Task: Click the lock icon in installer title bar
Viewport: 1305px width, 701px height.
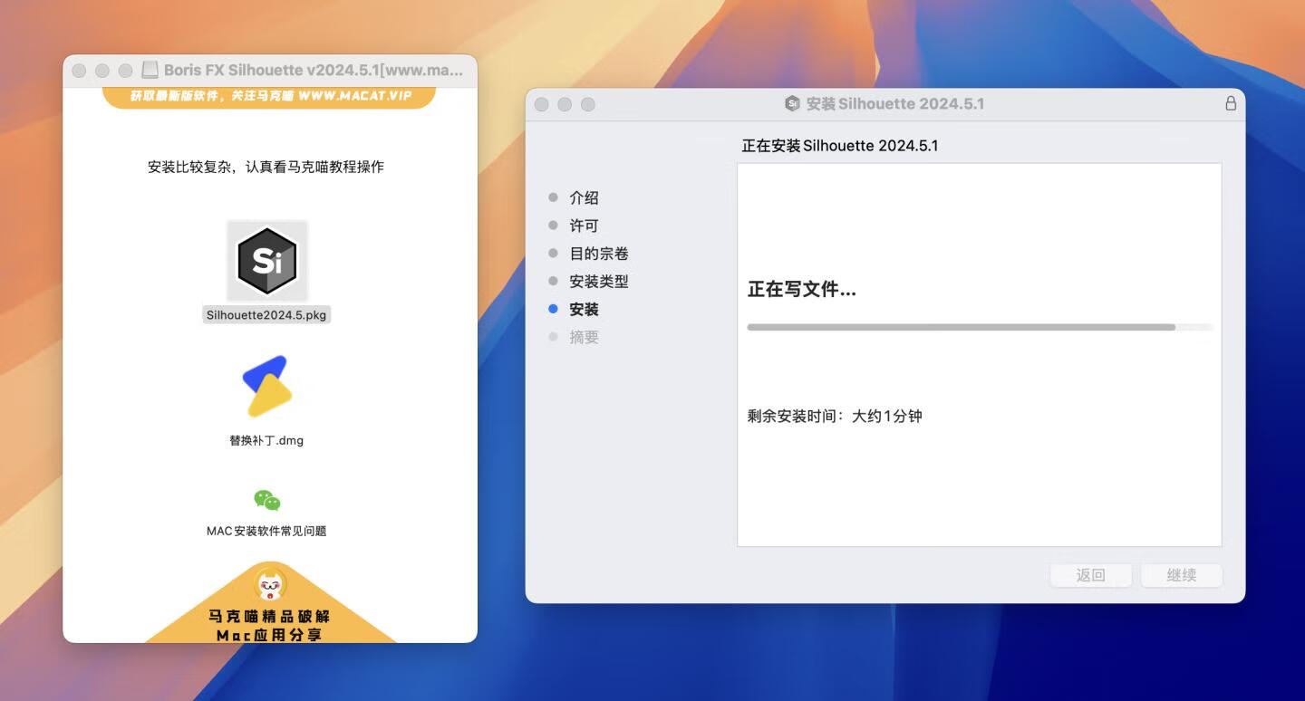Action: pos(1231,103)
